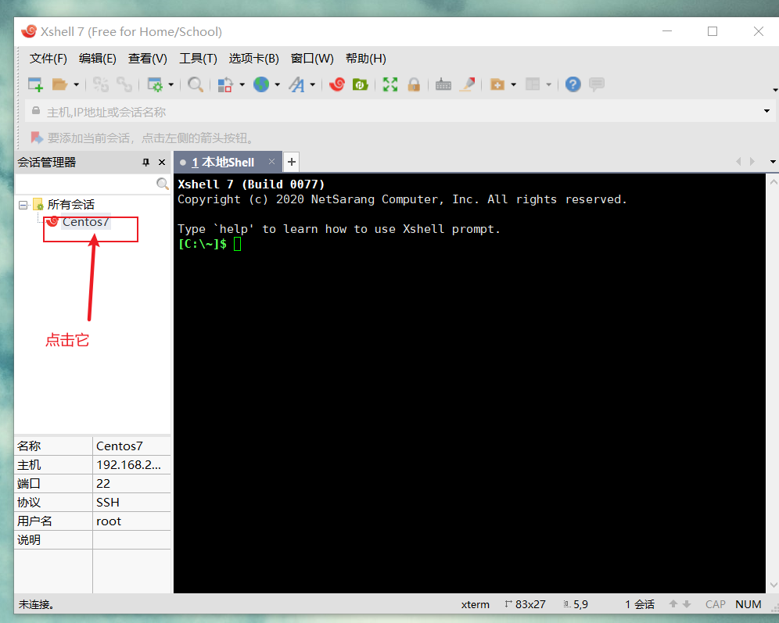Viewport: 779px width, 623px height.
Task: Click the chat bubble feedback icon
Action: [x=597, y=84]
